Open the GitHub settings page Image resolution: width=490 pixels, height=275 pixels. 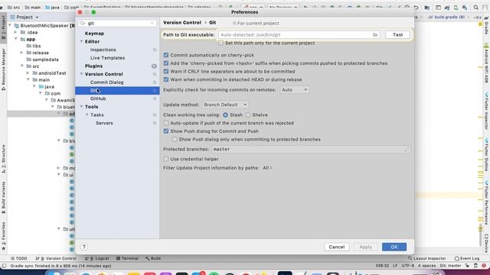[x=98, y=99]
